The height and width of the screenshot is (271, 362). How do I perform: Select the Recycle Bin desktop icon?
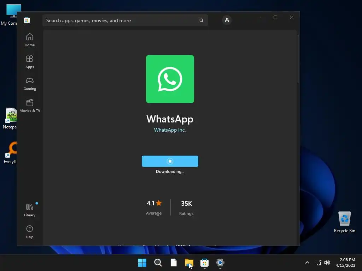click(344, 222)
